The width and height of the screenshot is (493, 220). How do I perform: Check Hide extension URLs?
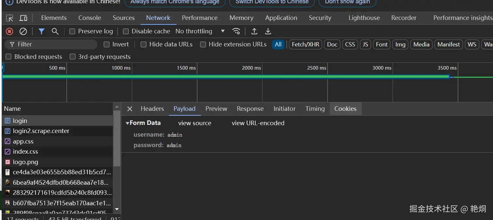(203, 44)
